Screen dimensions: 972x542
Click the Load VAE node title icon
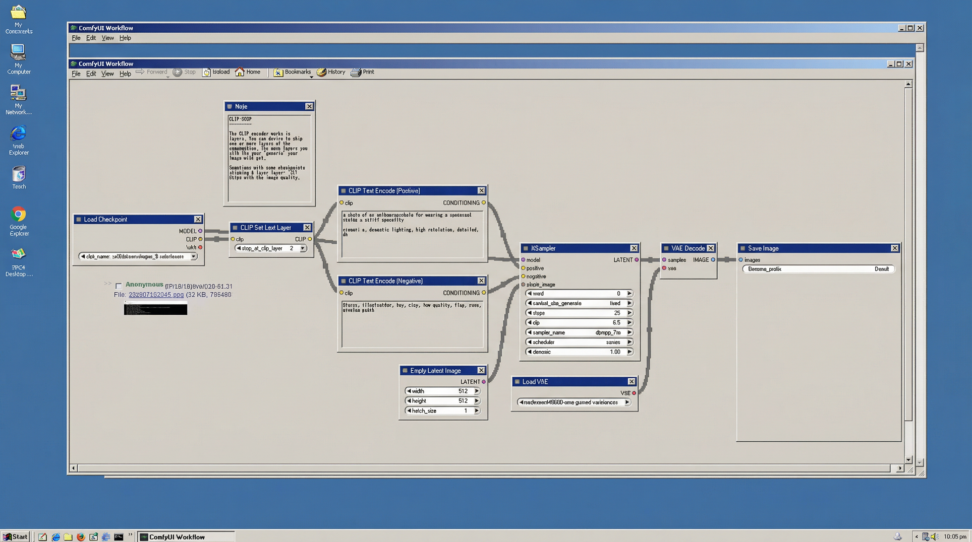[517, 382]
